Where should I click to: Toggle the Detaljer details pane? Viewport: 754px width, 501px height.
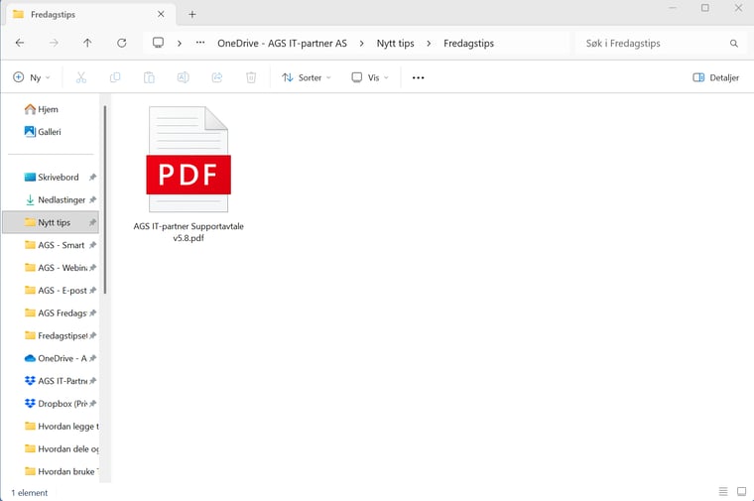(x=715, y=77)
